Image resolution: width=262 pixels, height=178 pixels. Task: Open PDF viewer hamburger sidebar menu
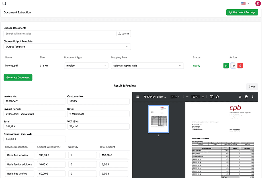138,97
